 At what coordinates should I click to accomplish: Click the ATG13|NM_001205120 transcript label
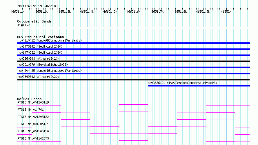pos(33,131)
